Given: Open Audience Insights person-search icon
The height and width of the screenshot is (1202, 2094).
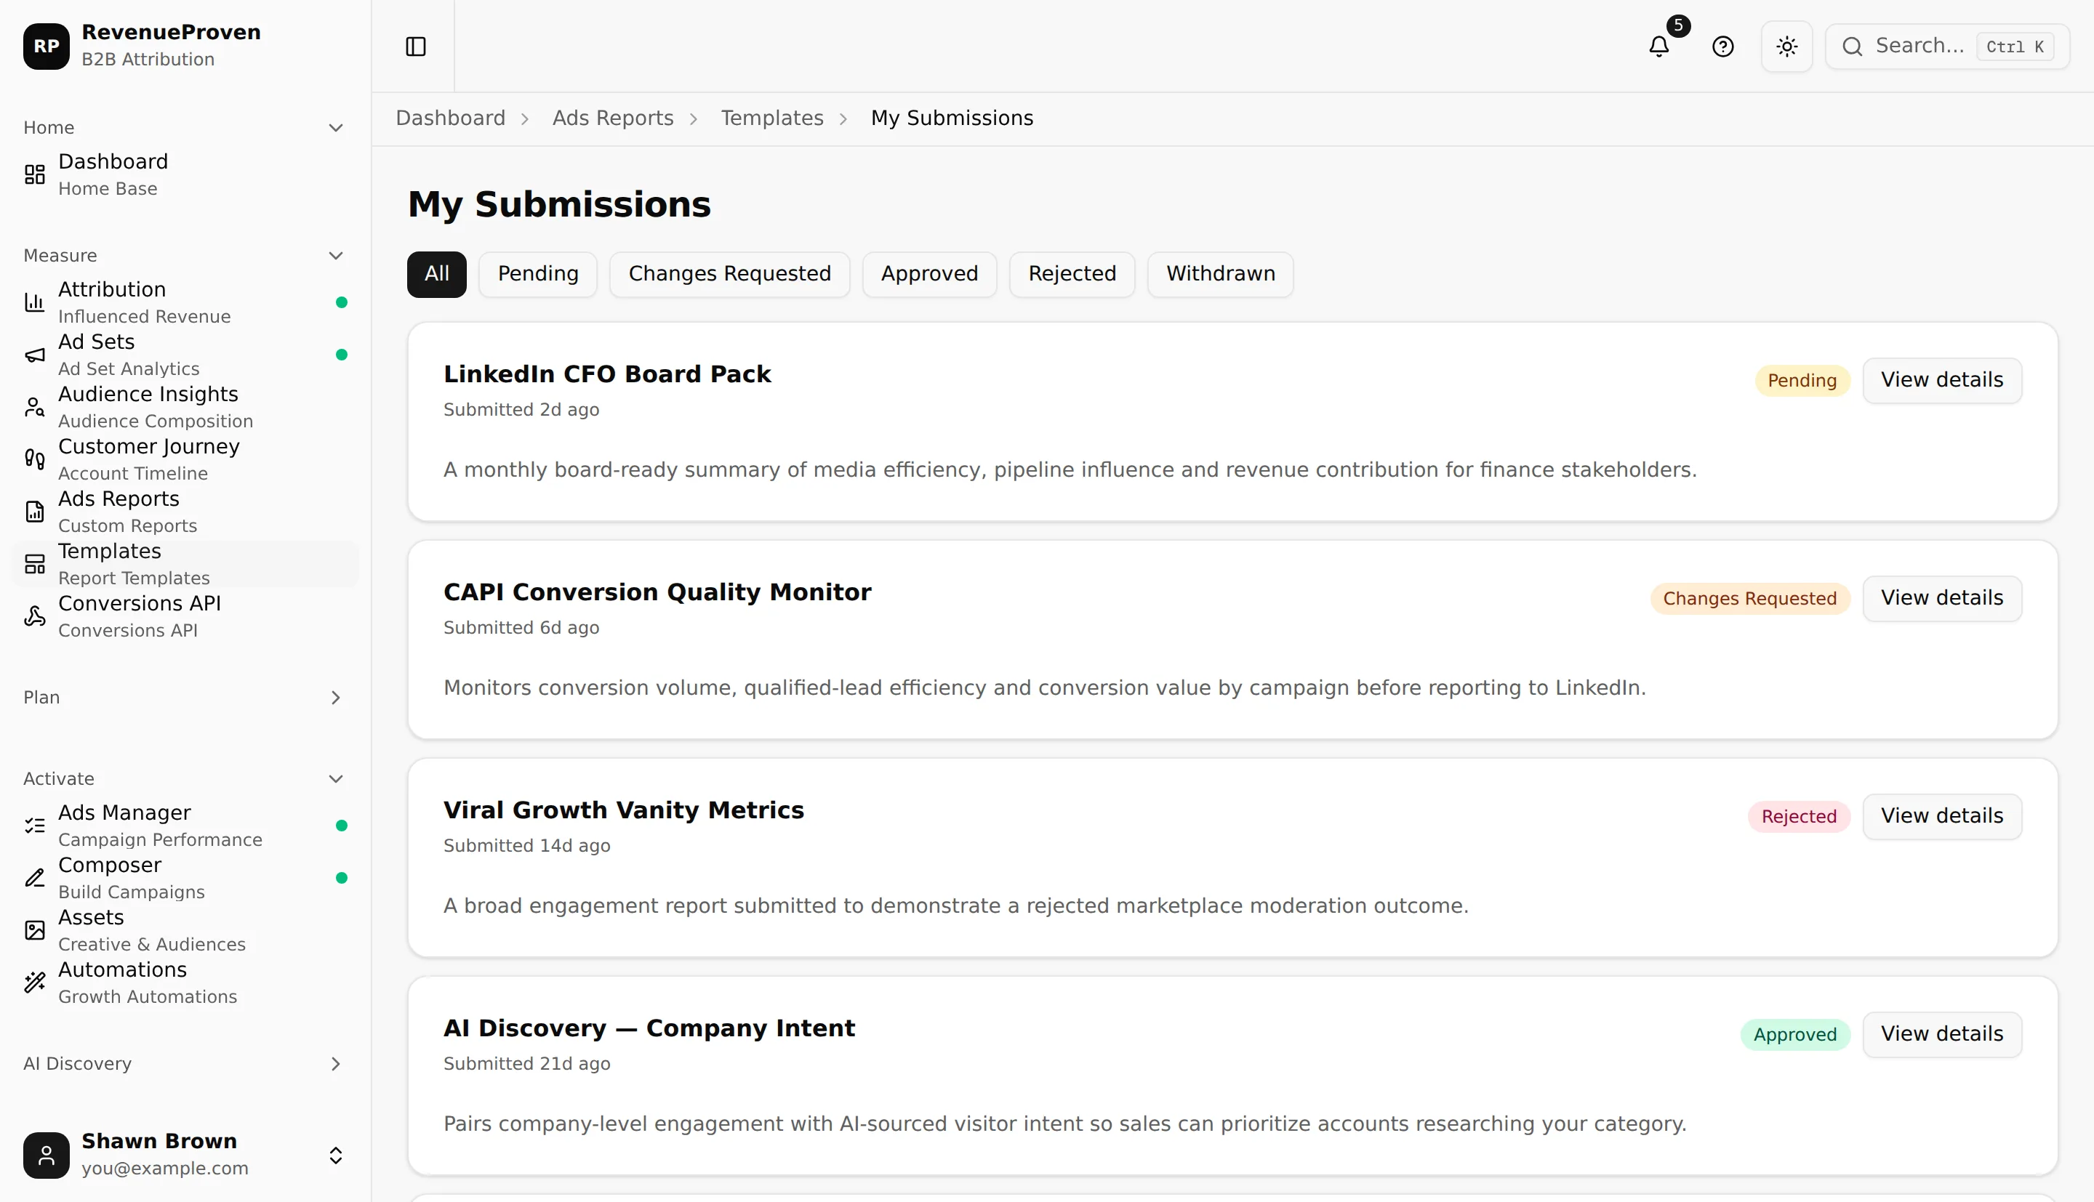Looking at the screenshot, I should 35,407.
